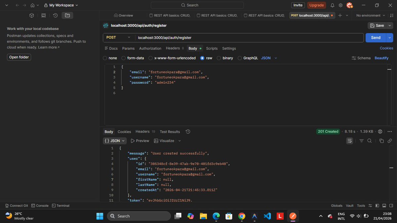Open the notifications bell

pos(332,5)
